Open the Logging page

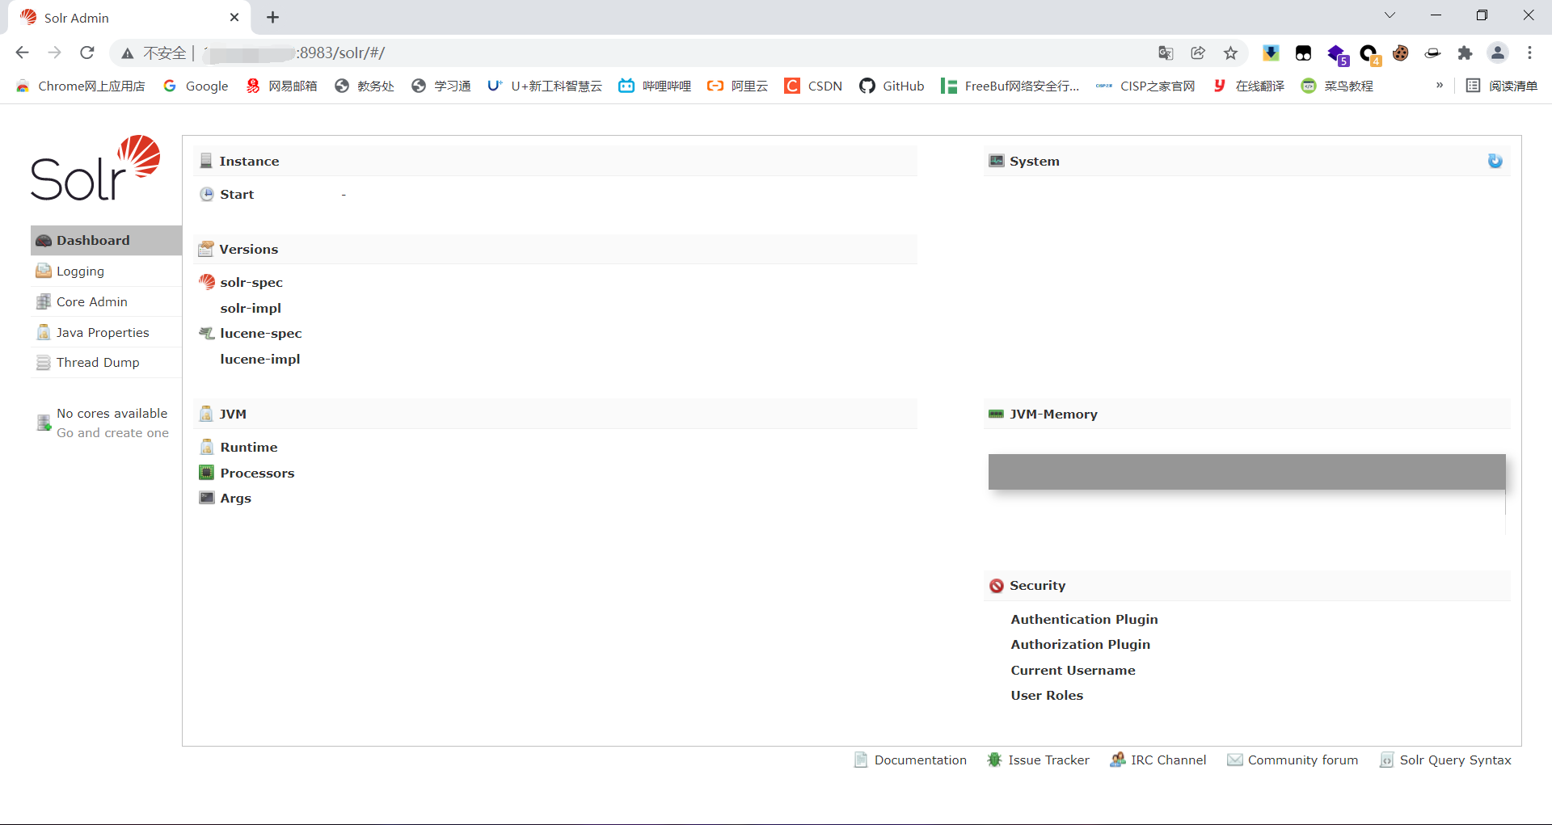coord(106,271)
